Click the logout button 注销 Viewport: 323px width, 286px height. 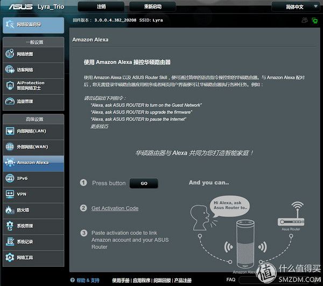tap(101, 6)
